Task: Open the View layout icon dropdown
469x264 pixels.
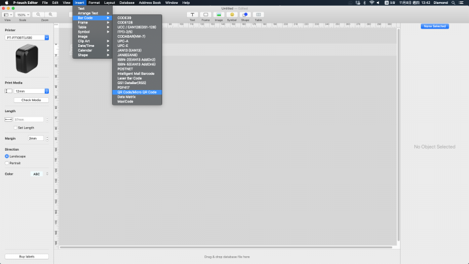Action: [x=8, y=14]
